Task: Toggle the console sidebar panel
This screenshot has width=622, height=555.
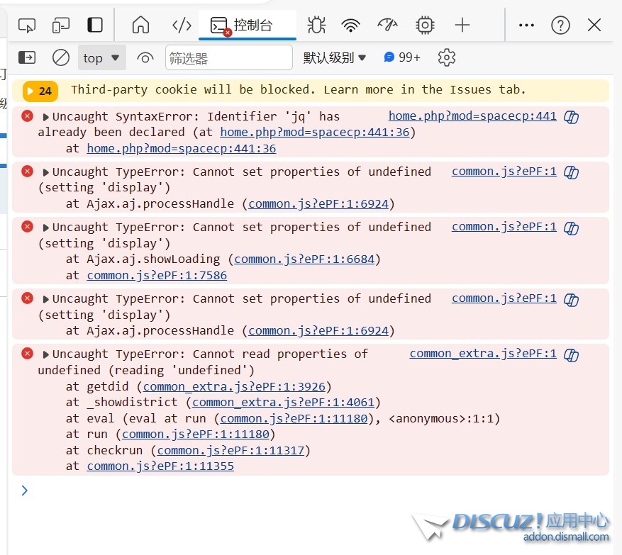Action: pos(27,57)
